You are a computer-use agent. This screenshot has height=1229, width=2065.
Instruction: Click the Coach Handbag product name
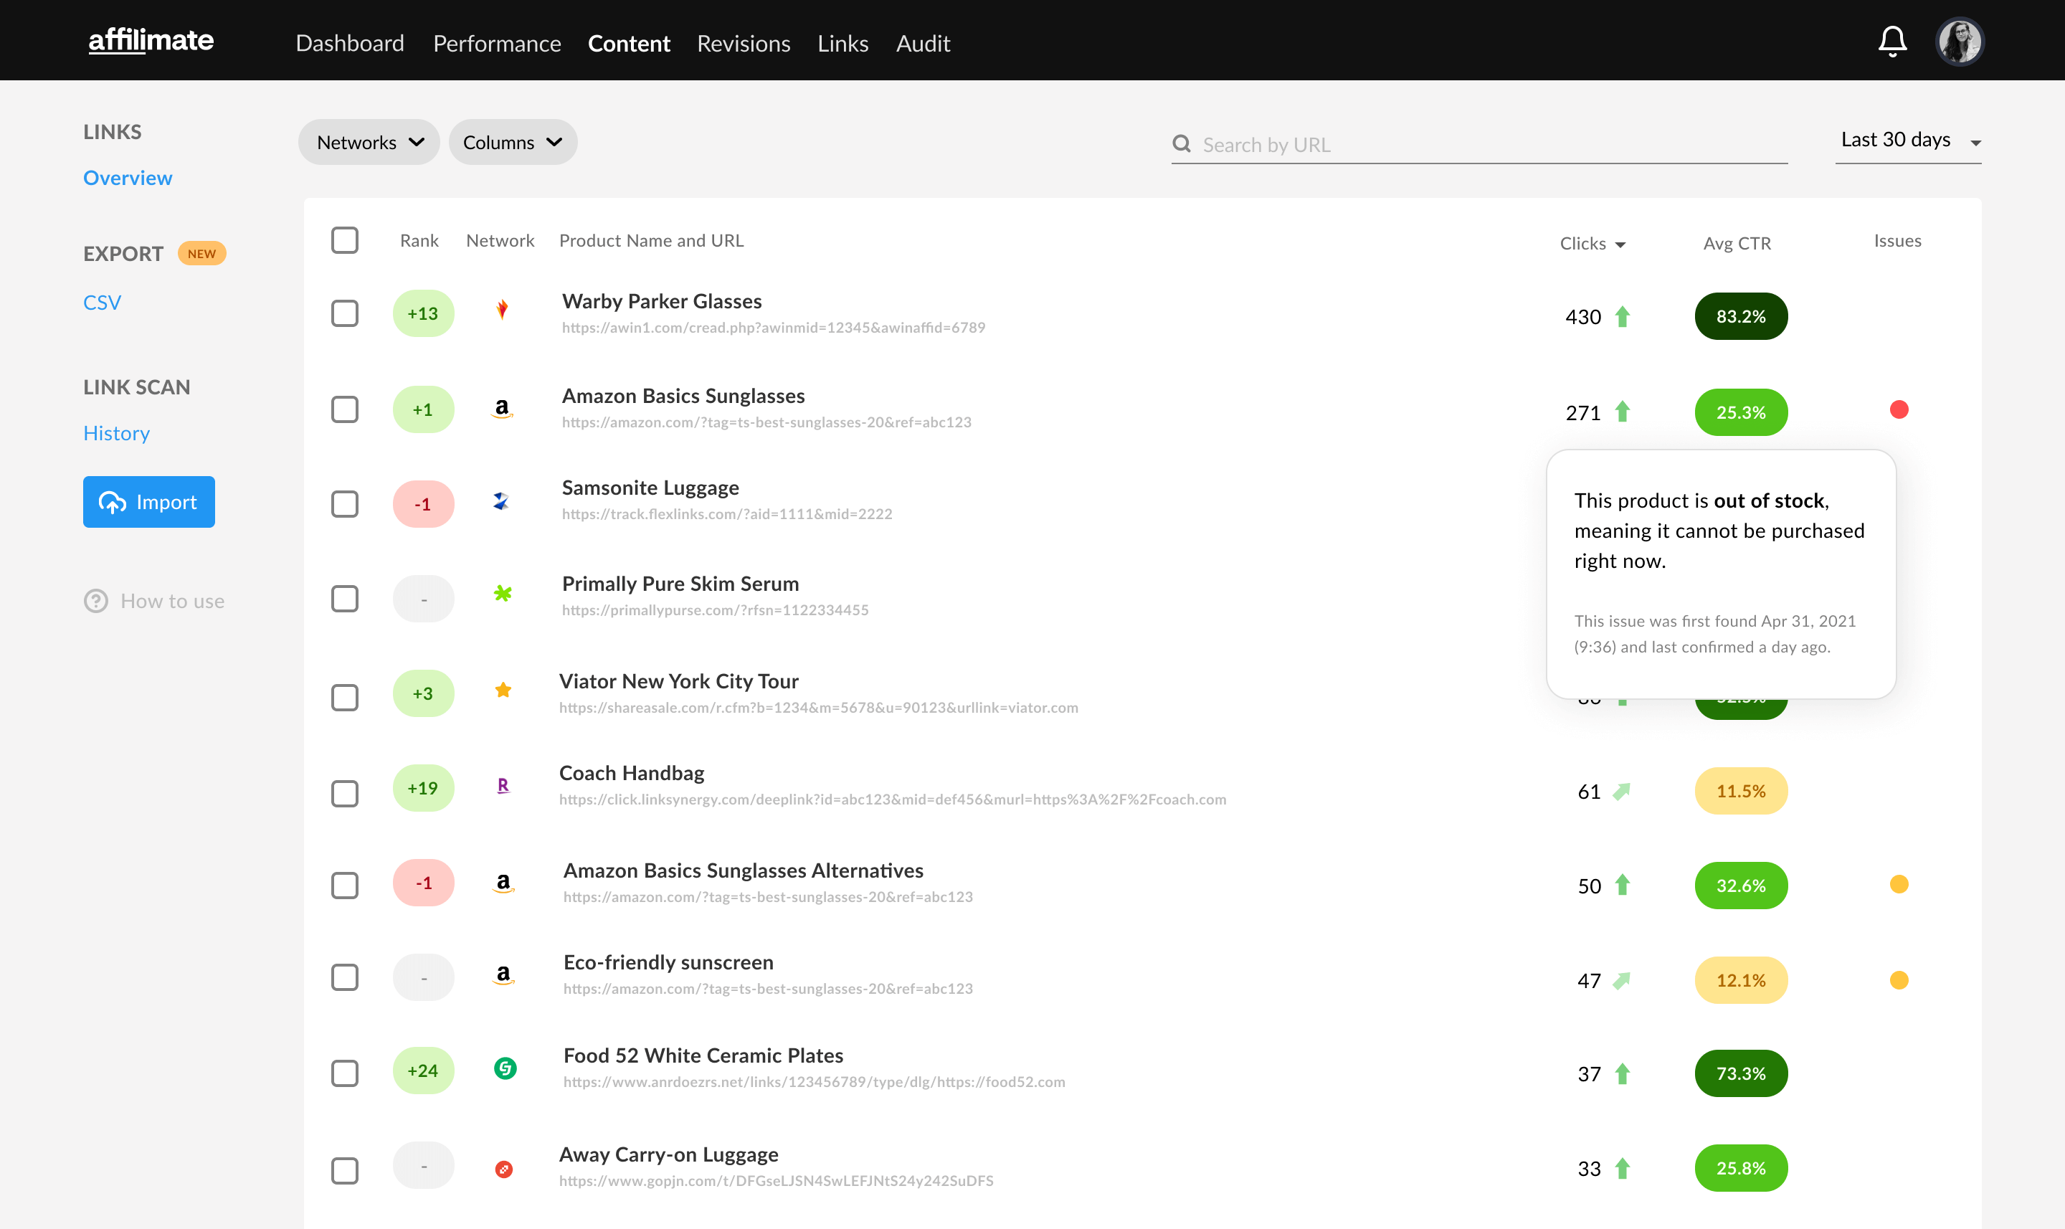(x=631, y=773)
